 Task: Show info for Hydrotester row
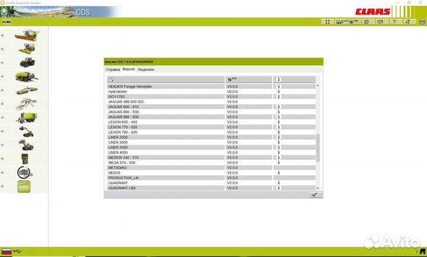(279, 92)
